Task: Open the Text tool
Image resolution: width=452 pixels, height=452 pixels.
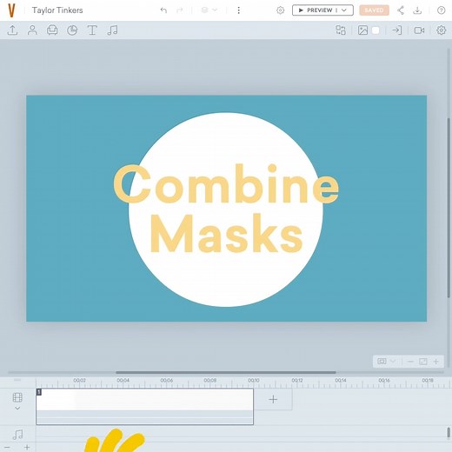Action: pyautogui.click(x=92, y=30)
